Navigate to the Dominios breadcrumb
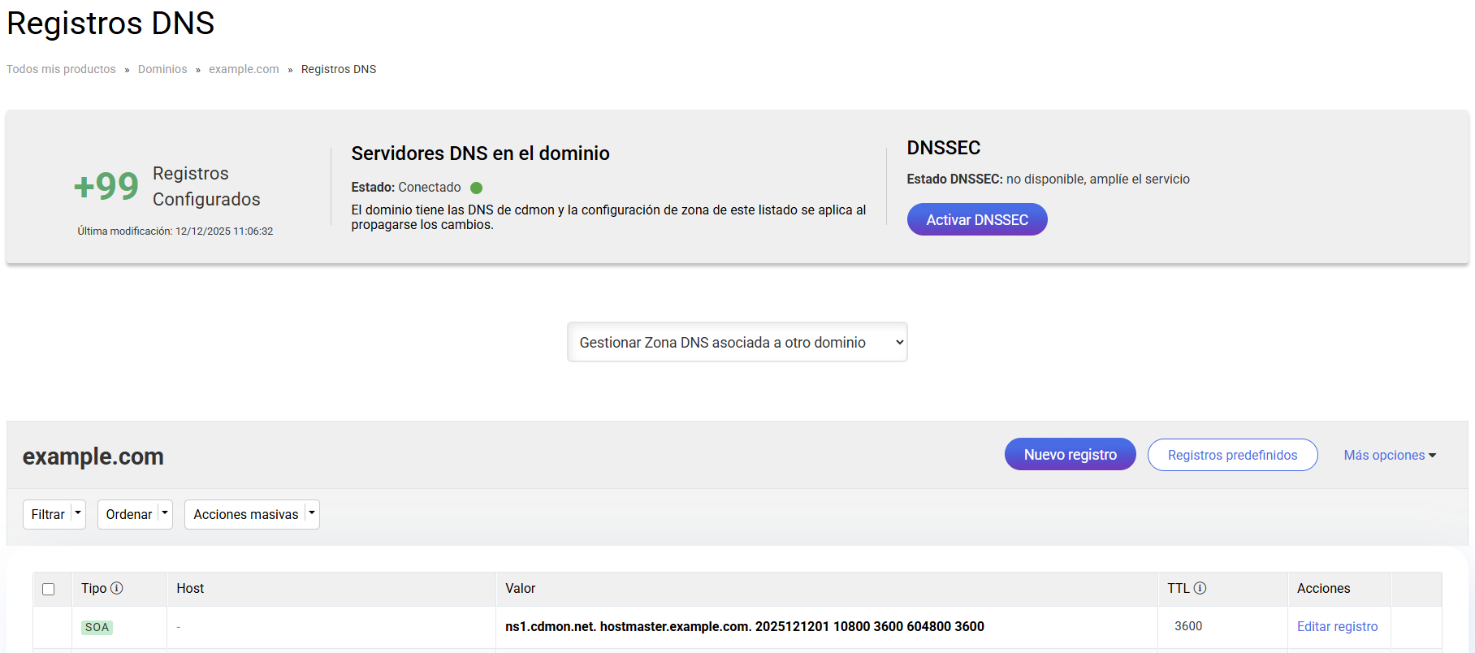This screenshot has height=653, width=1475. pyautogui.click(x=162, y=69)
